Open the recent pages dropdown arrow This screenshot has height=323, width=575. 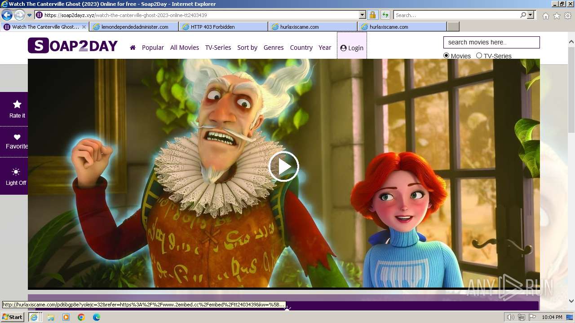pyautogui.click(x=29, y=15)
